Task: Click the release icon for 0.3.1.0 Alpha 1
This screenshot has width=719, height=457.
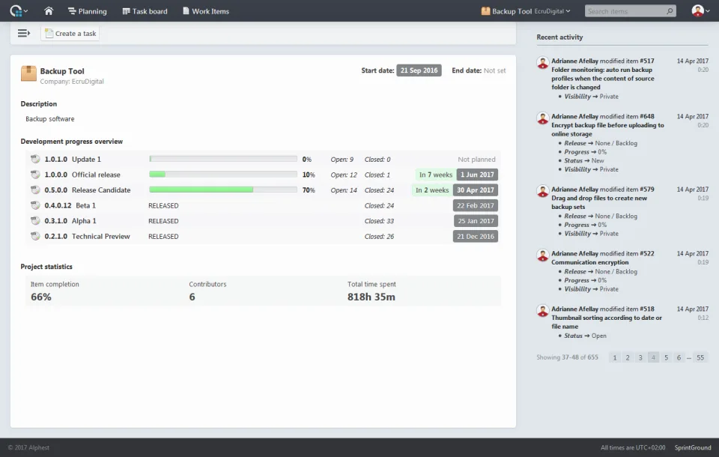Action: tap(35, 221)
